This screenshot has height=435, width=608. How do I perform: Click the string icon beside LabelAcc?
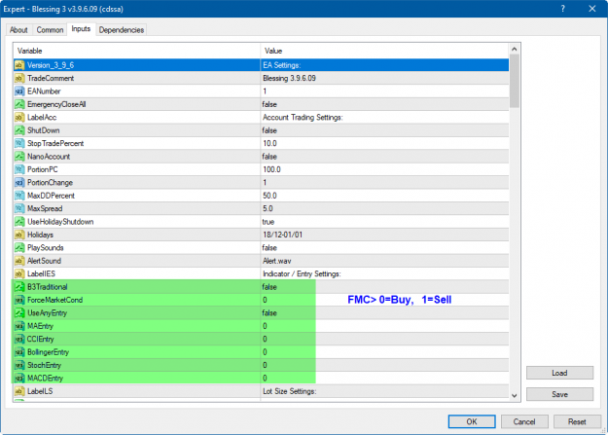tap(19, 117)
